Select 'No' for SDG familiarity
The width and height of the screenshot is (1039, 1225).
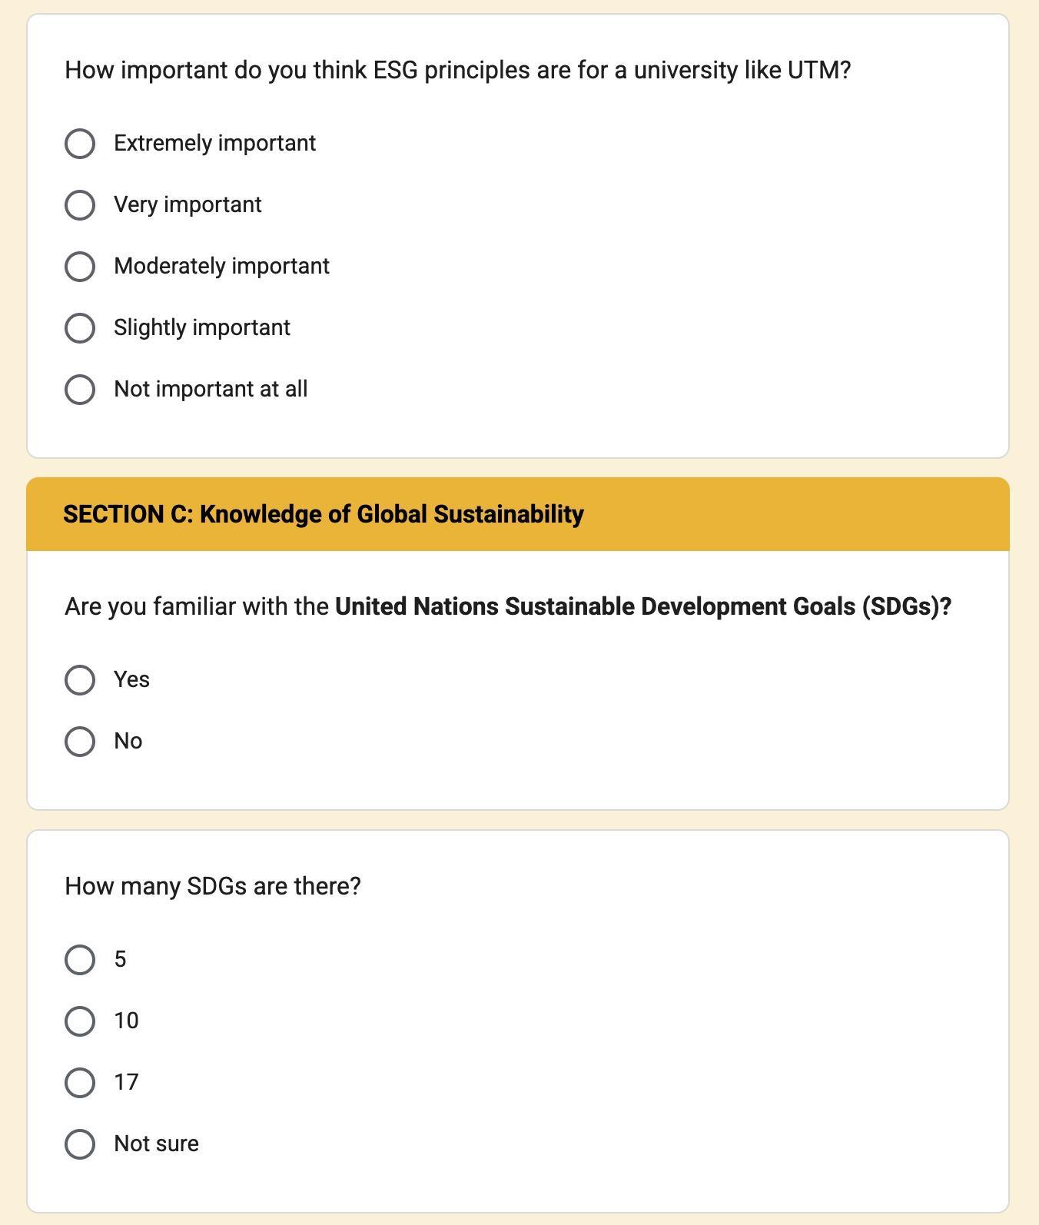pyautogui.click(x=80, y=742)
